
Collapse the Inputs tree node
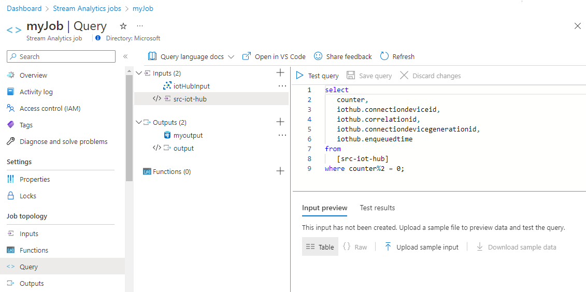point(138,73)
